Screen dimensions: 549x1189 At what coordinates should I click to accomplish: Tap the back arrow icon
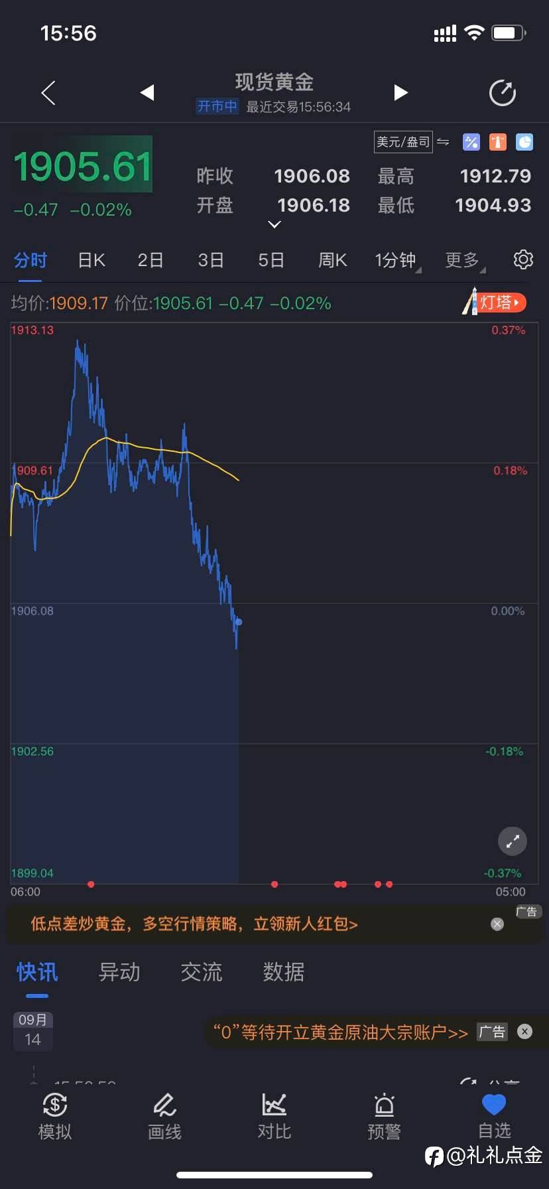click(48, 93)
